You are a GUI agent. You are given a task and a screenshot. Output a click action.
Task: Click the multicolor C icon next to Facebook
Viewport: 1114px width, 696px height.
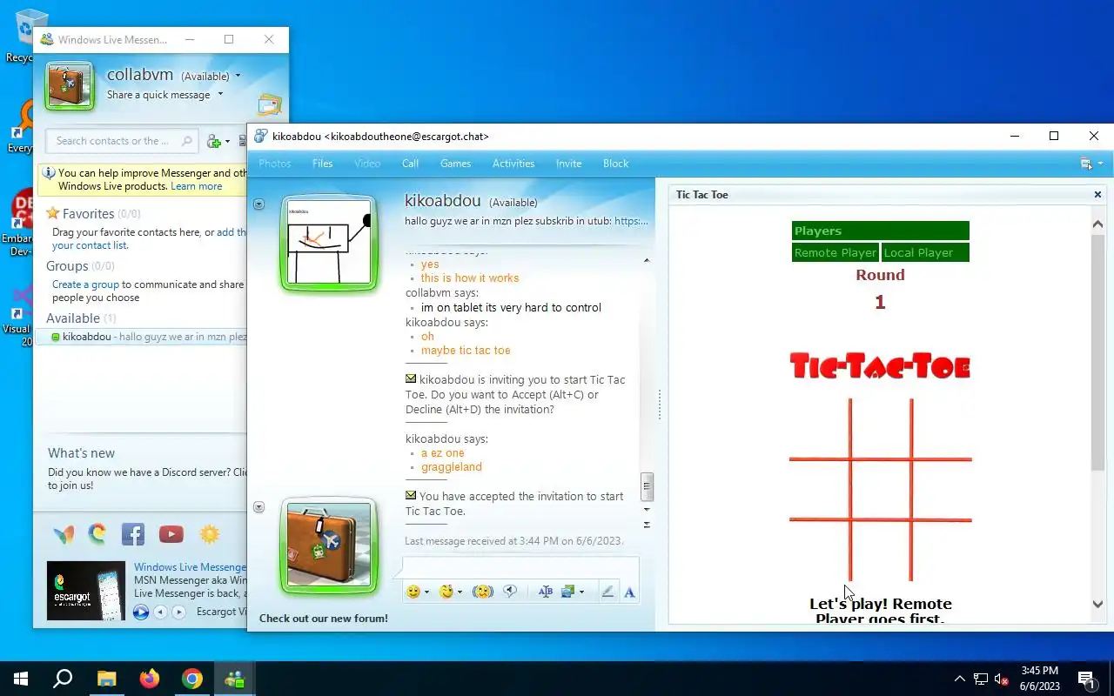[97, 534]
